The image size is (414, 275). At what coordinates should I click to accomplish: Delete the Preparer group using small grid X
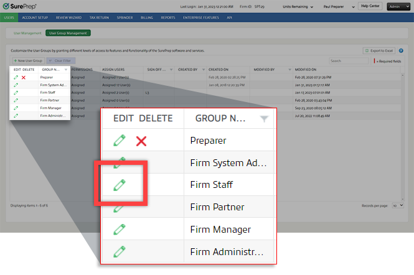pyautogui.click(x=24, y=77)
